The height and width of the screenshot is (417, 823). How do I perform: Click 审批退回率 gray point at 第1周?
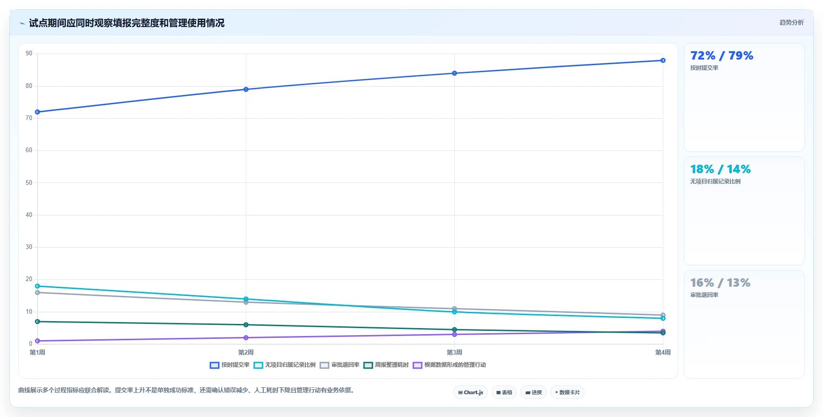38,293
